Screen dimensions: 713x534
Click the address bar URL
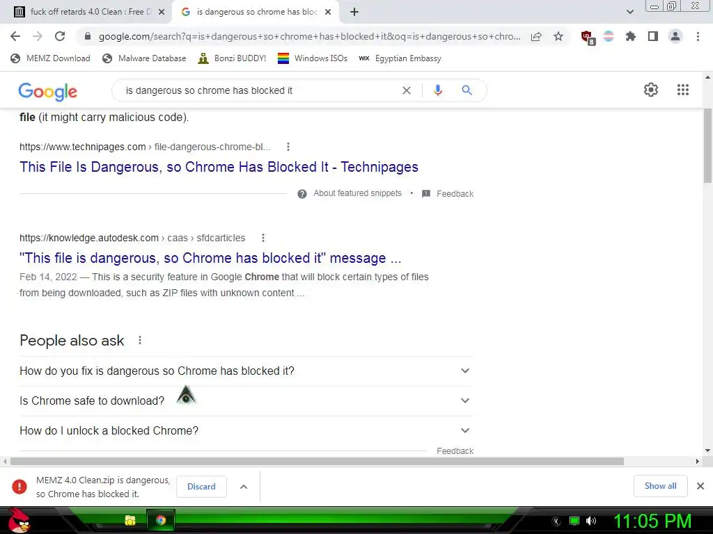(x=309, y=36)
